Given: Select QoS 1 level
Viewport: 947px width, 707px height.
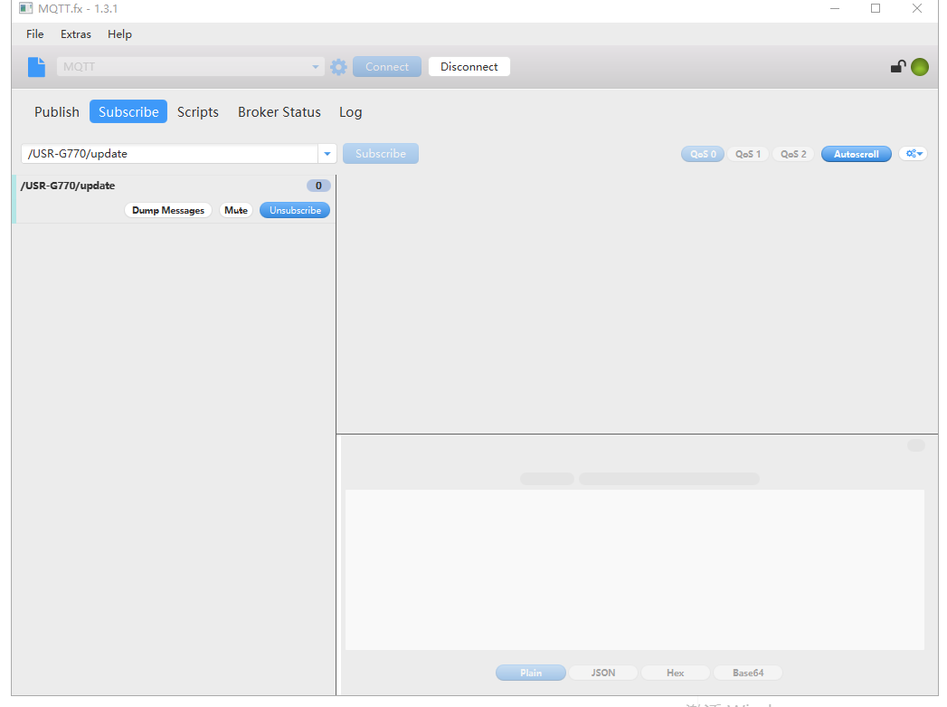Looking at the screenshot, I should 748,154.
